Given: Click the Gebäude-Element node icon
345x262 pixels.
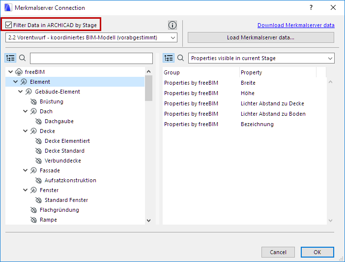Looking at the screenshot, I should coord(29,92).
